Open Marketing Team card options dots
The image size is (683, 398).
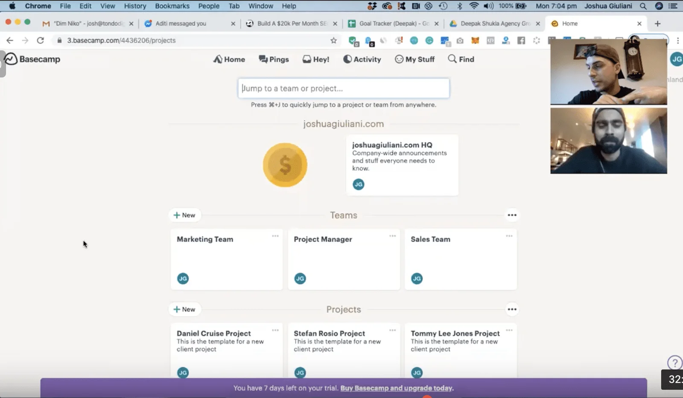click(x=275, y=236)
